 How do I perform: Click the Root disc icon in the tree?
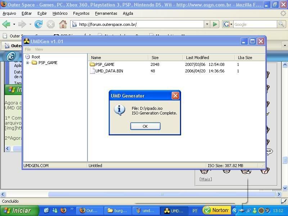point(27,57)
